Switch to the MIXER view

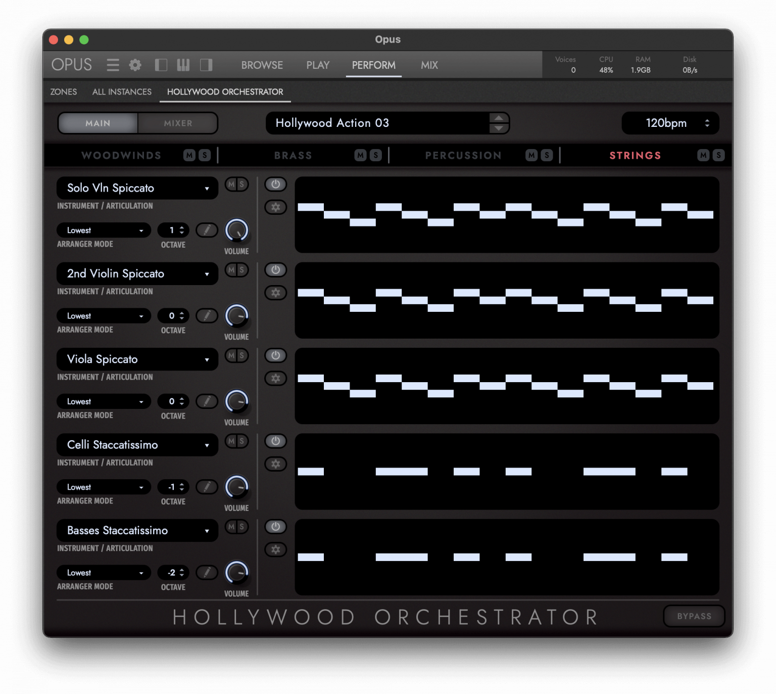click(x=178, y=123)
